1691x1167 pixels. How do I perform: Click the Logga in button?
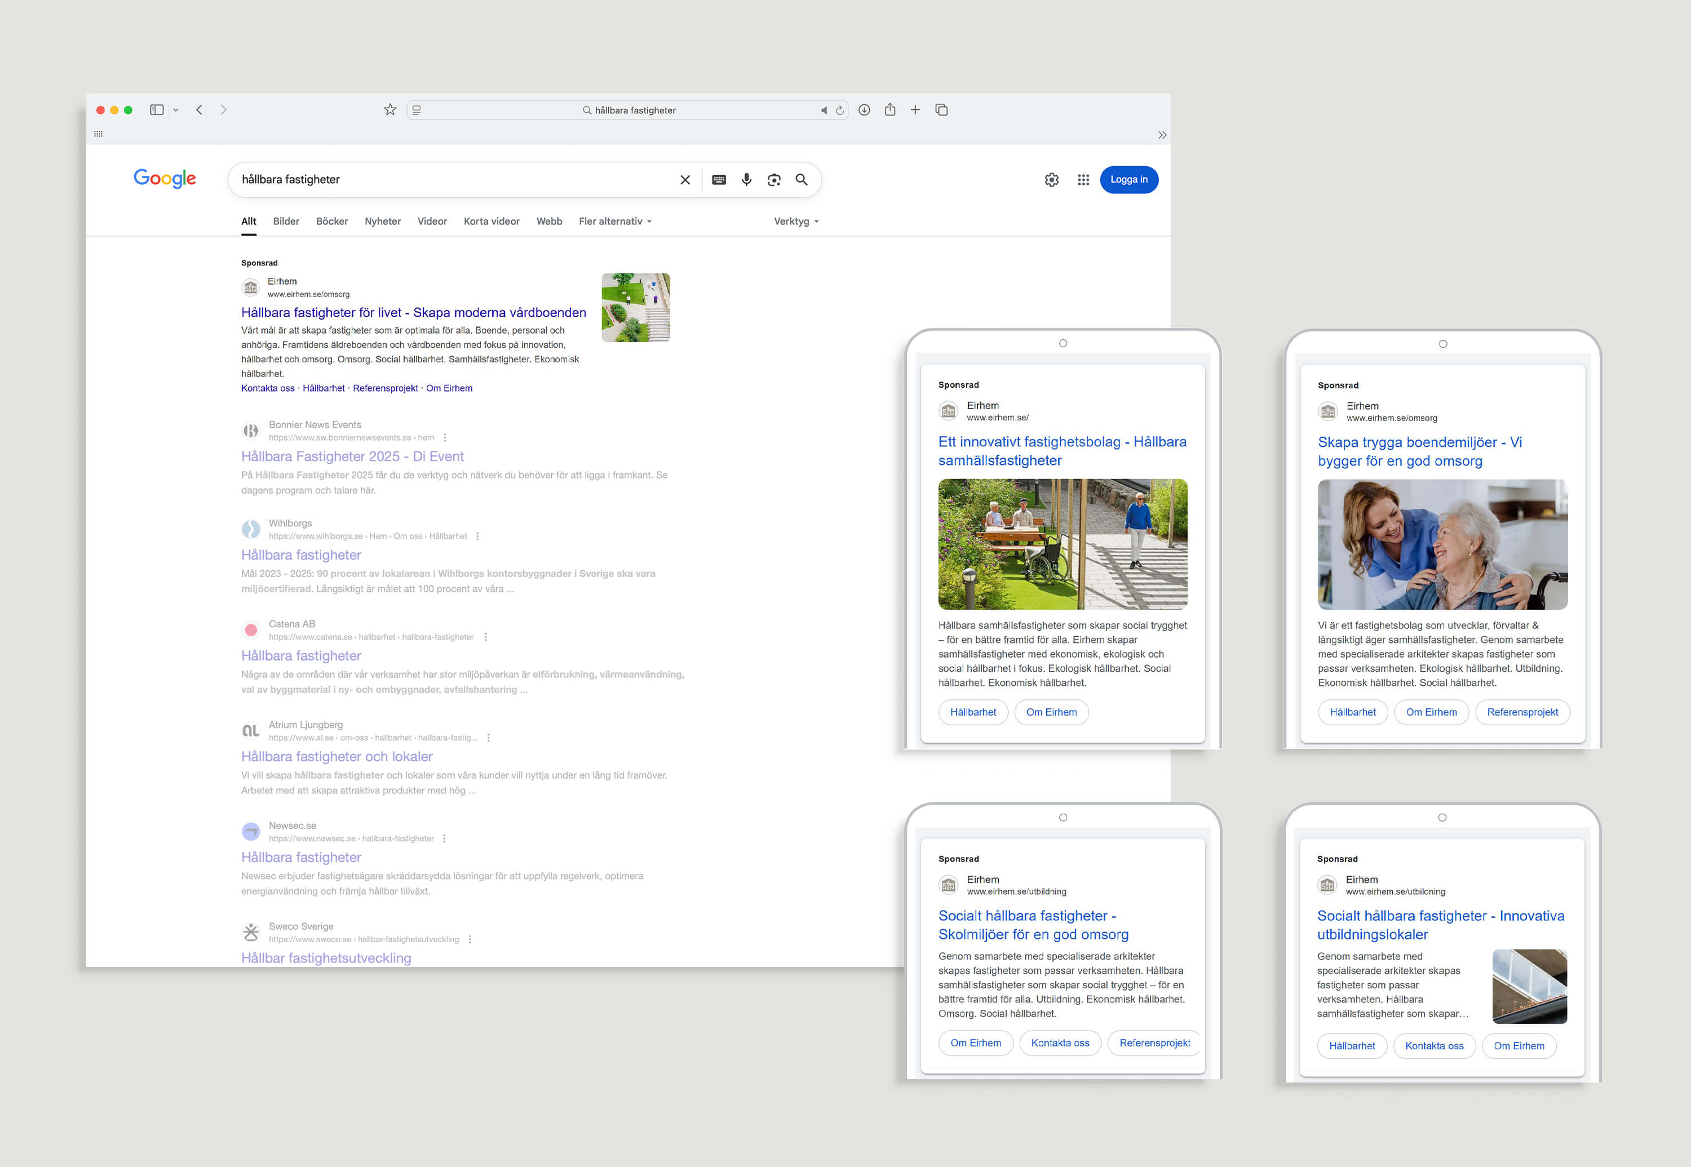click(1128, 180)
